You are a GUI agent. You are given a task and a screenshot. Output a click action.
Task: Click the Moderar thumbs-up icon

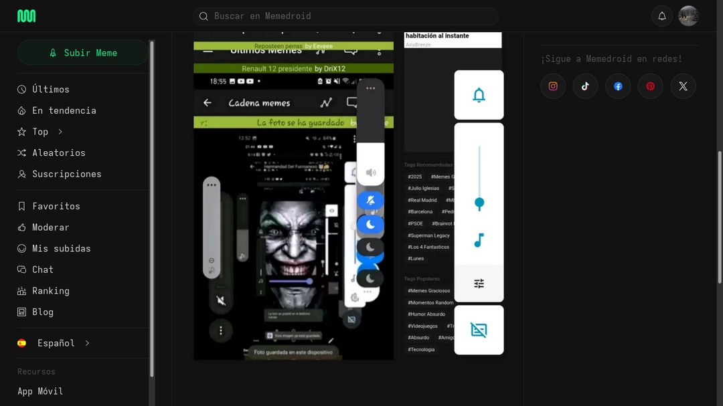[x=21, y=227]
